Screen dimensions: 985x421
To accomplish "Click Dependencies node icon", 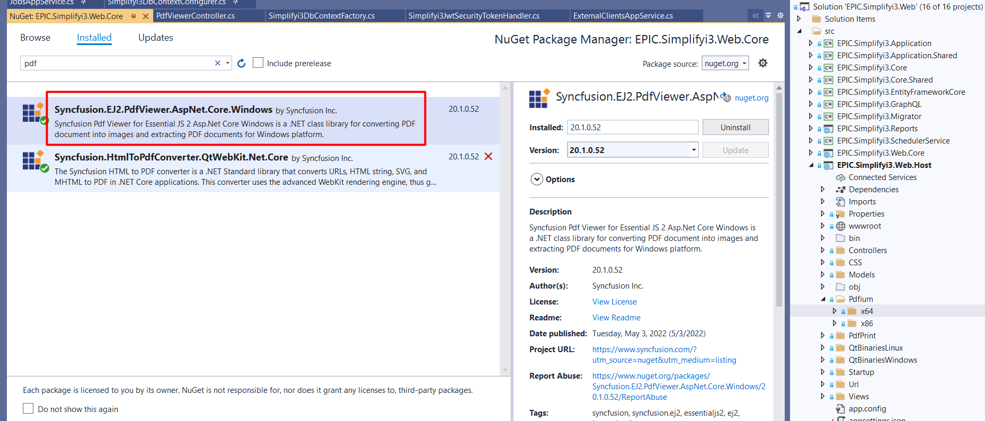I will coord(840,190).
